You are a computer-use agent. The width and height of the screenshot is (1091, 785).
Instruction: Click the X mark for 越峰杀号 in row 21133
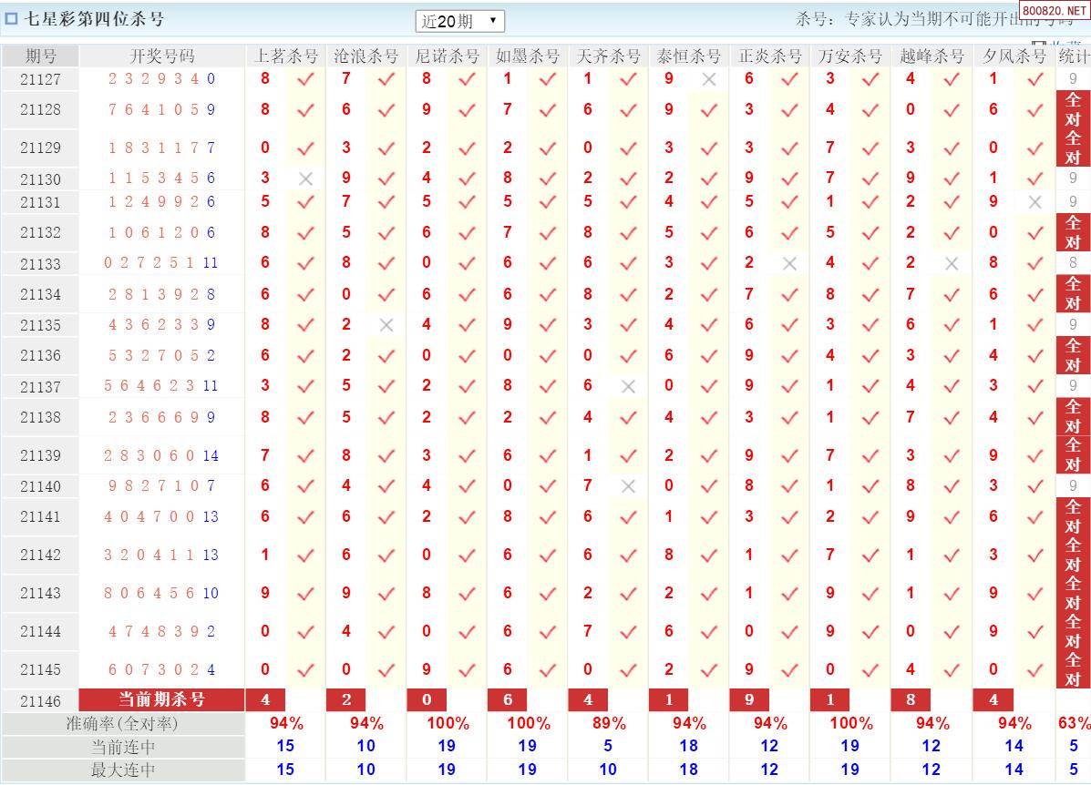(952, 263)
